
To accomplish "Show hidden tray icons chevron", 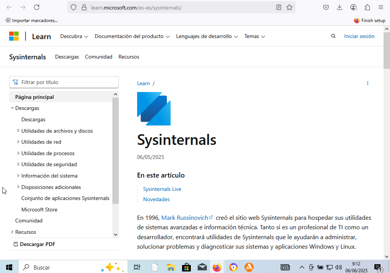I will 302,267.
